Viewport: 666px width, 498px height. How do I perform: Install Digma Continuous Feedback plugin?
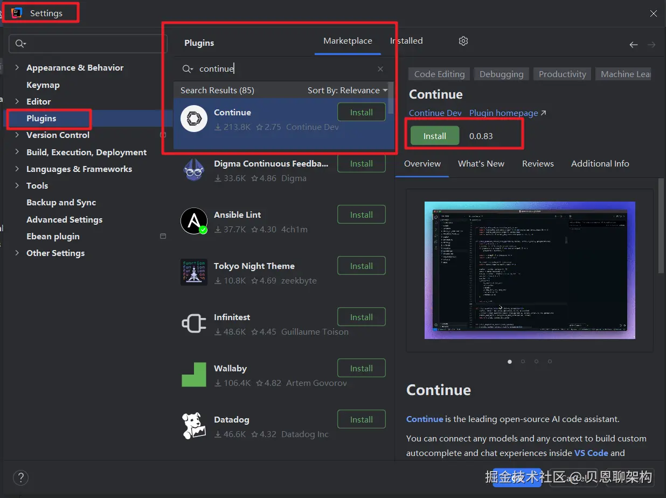[362, 164]
